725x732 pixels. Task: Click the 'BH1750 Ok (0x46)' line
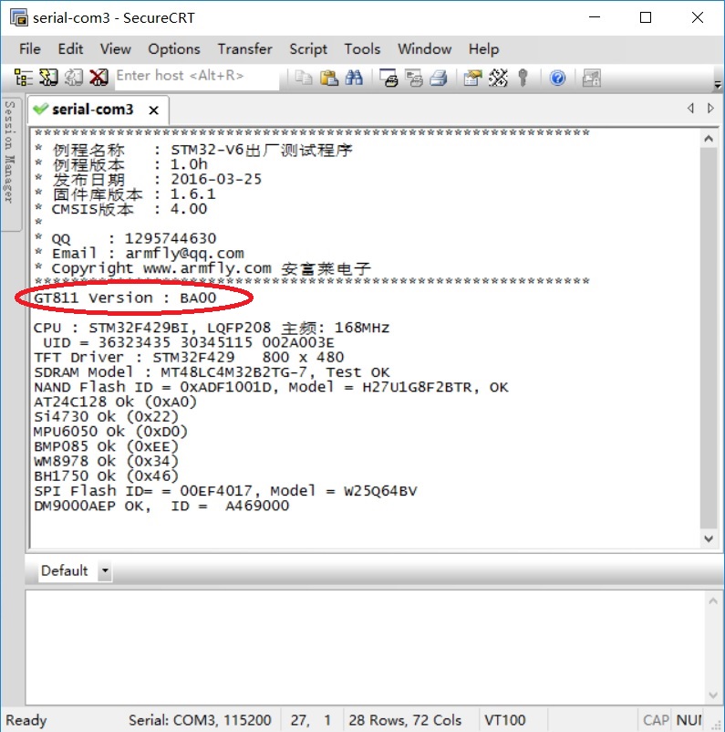pyautogui.click(x=107, y=476)
